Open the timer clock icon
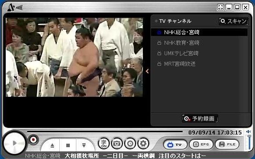This screenshot has width=255, height=159. 130,143
